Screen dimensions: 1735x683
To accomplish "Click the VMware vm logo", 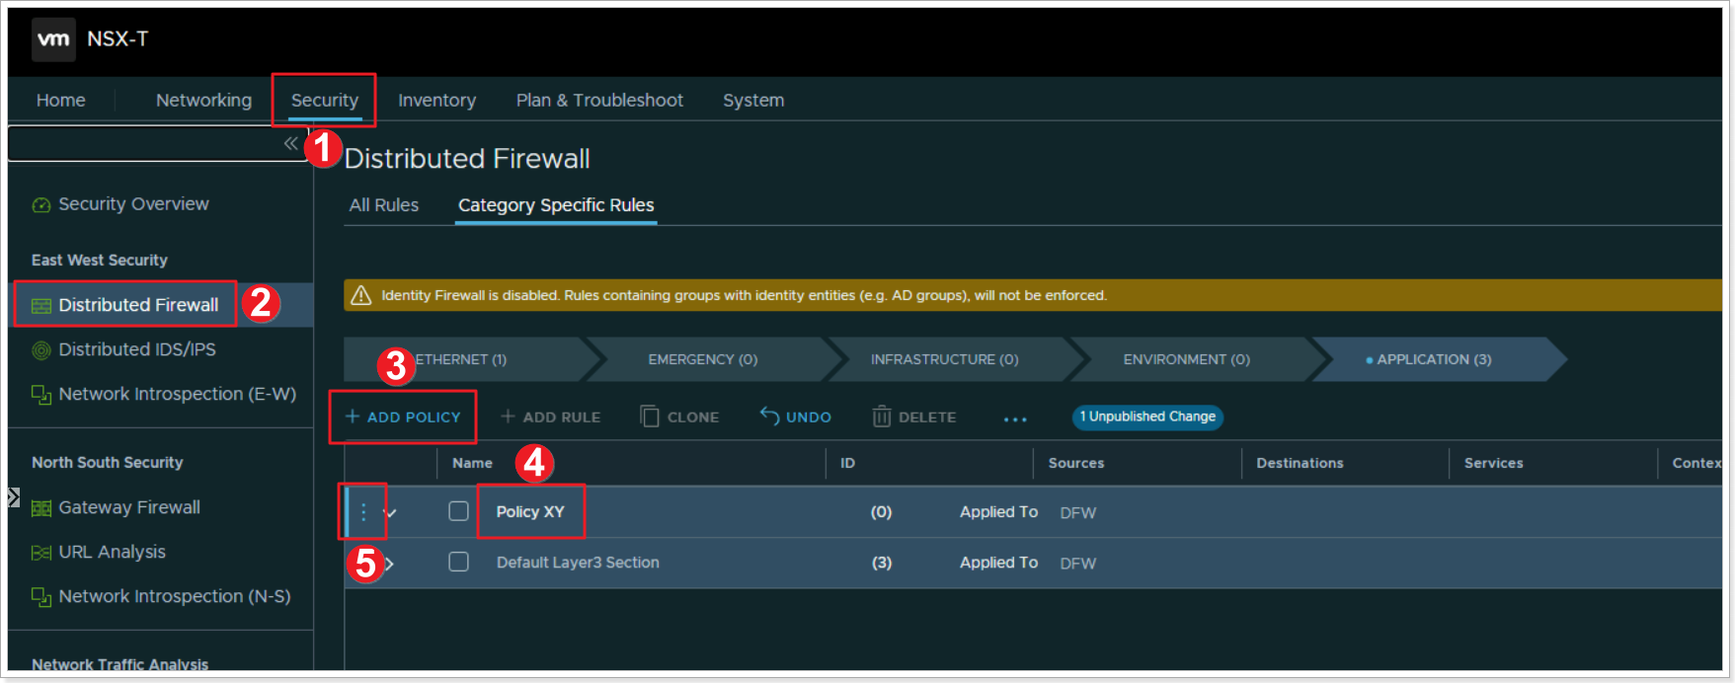I will point(53,39).
